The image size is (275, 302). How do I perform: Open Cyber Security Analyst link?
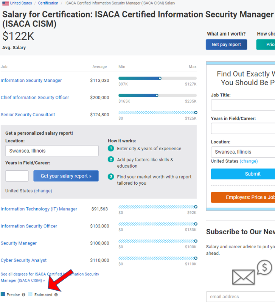(24, 260)
